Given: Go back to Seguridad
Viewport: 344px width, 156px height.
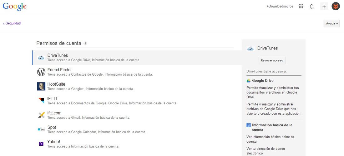Looking at the screenshot, I should click(x=12, y=23).
